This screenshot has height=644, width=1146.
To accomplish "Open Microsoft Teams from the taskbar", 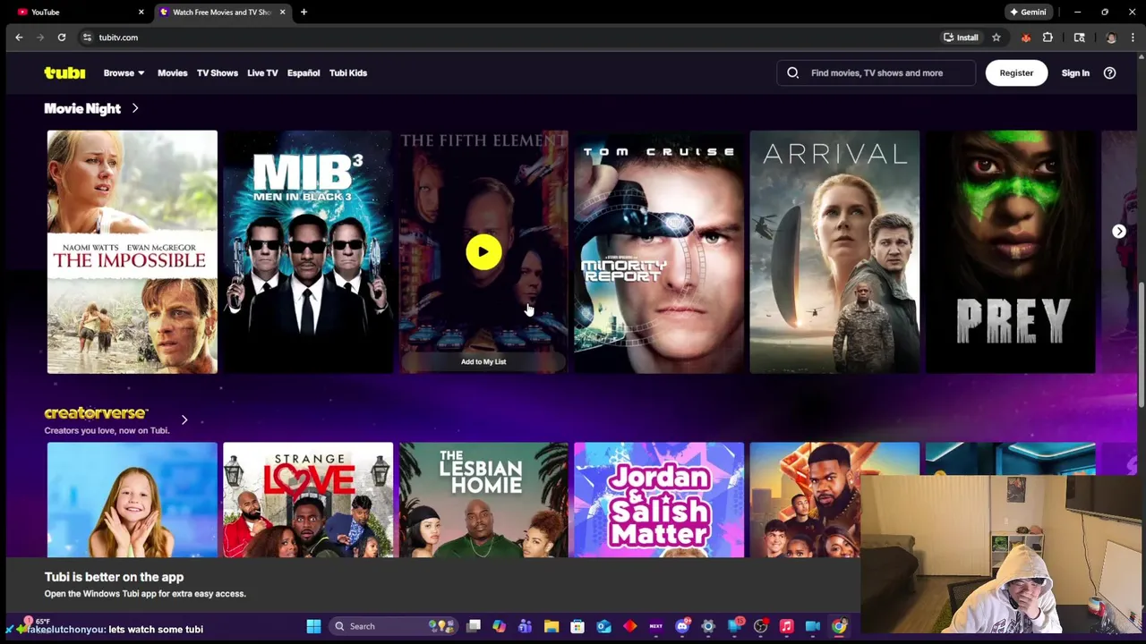I will point(525,626).
